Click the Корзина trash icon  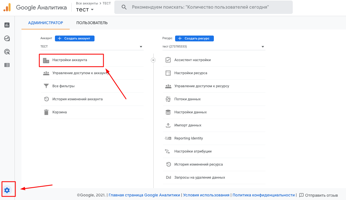coord(46,112)
